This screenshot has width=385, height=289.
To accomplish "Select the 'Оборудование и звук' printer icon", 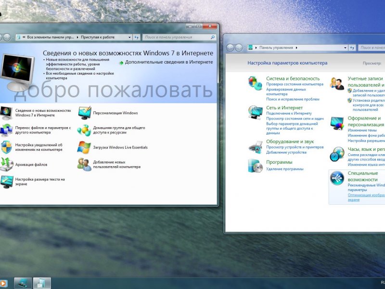I will (x=256, y=147).
